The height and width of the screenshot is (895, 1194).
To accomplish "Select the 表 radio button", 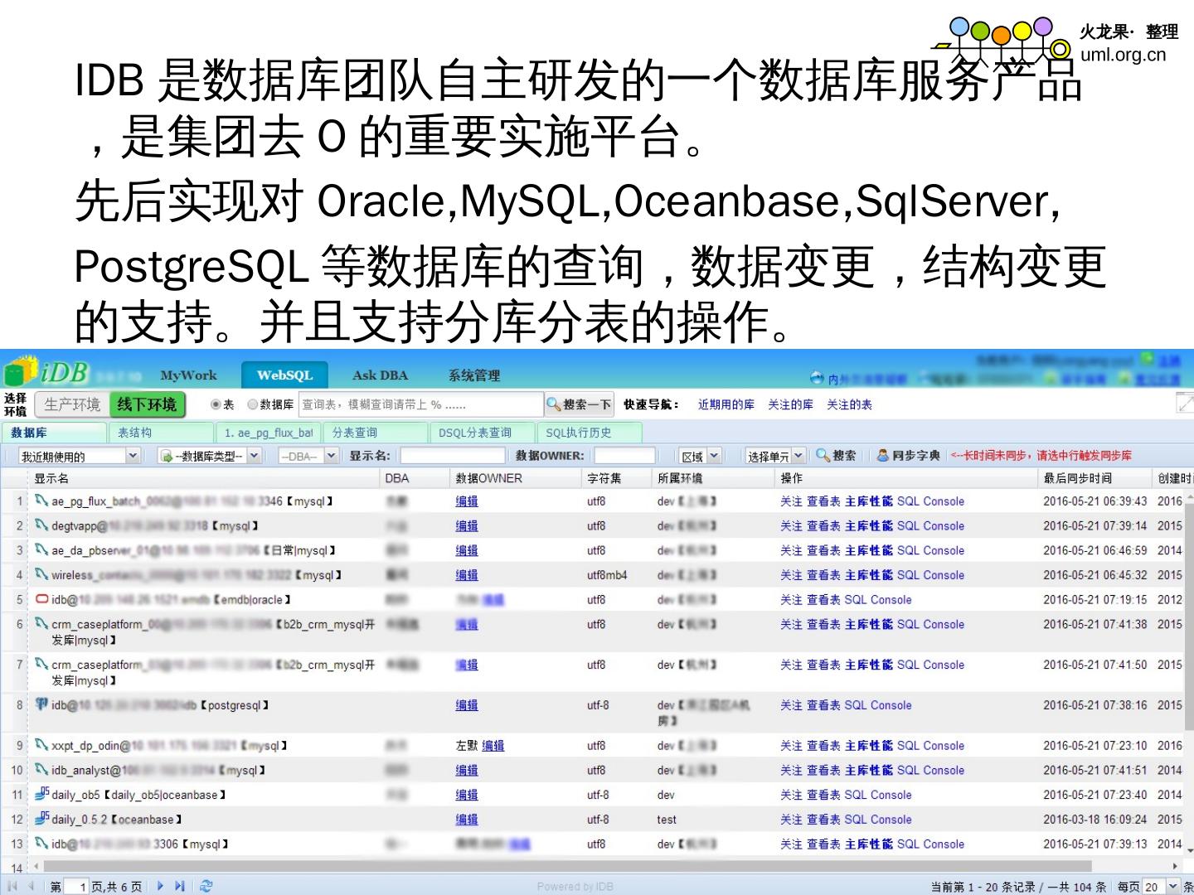I will click(216, 404).
